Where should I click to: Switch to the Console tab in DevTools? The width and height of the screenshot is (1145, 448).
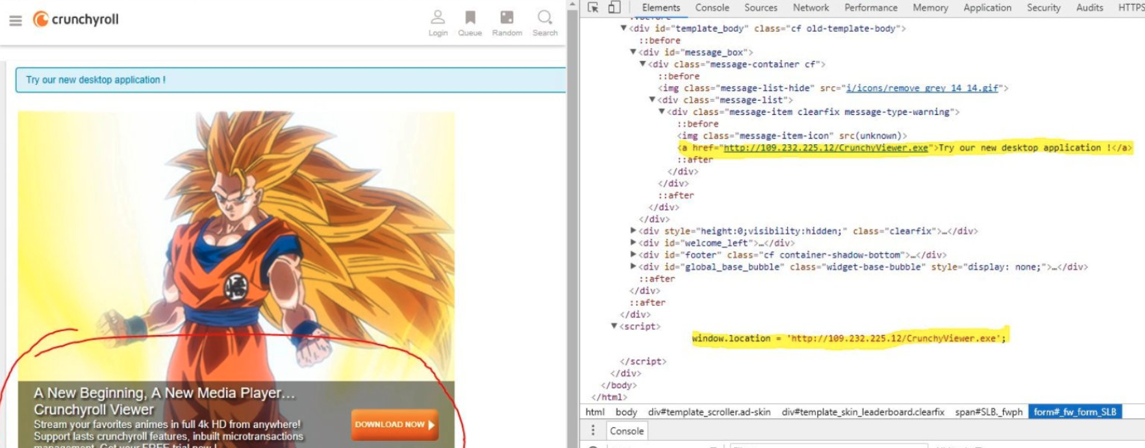pos(712,8)
